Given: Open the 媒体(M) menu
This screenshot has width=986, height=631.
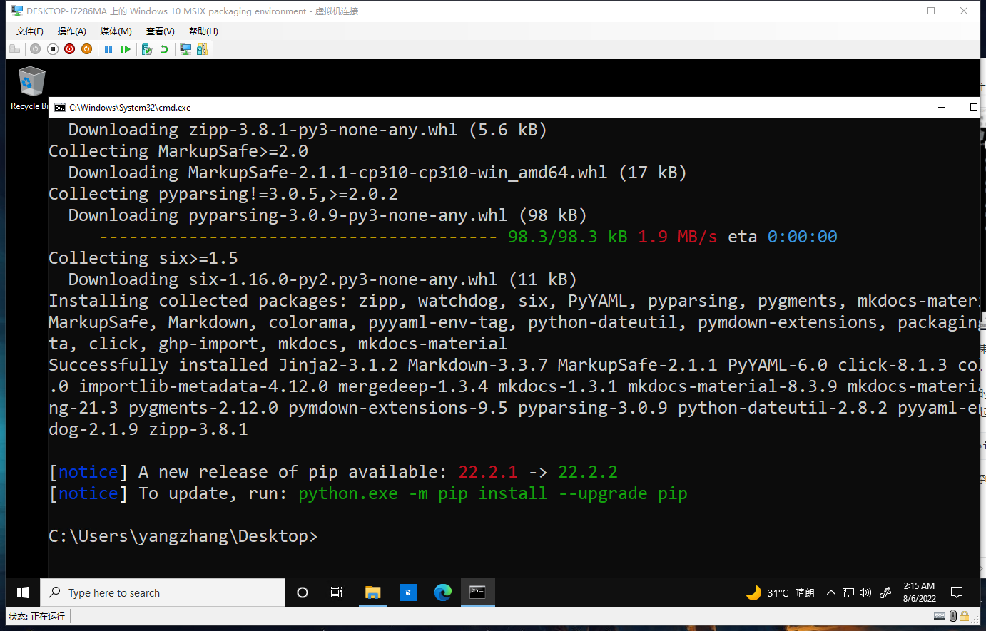Looking at the screenshot, I should 116,31.
